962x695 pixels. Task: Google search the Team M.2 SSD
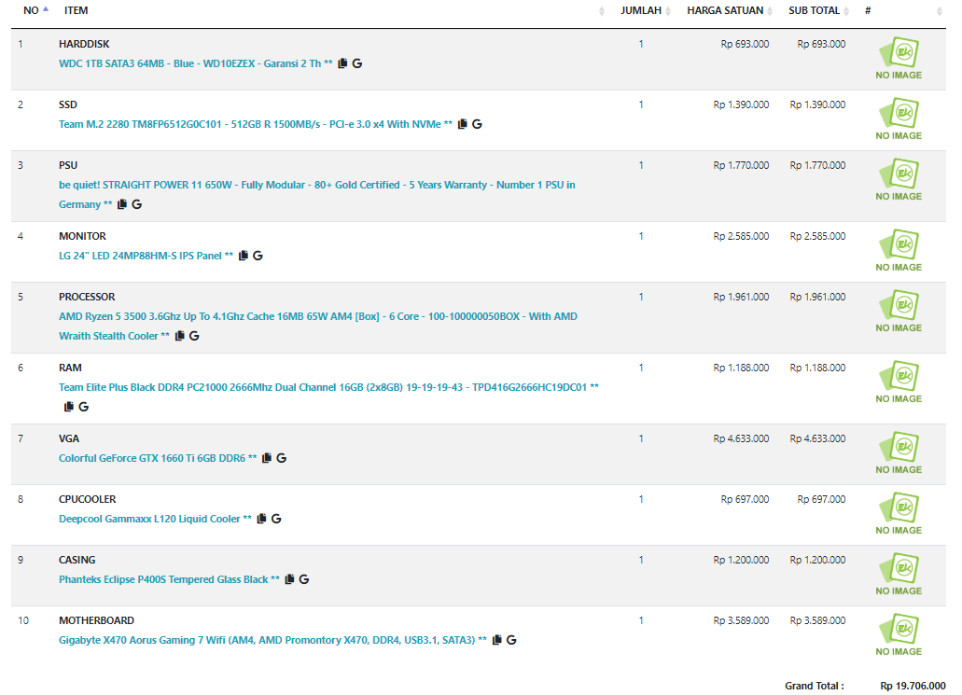click(477, 124)
